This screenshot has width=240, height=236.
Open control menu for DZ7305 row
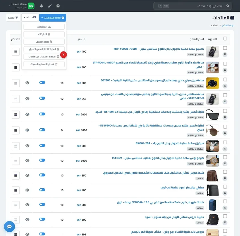(x=16, y=83)
